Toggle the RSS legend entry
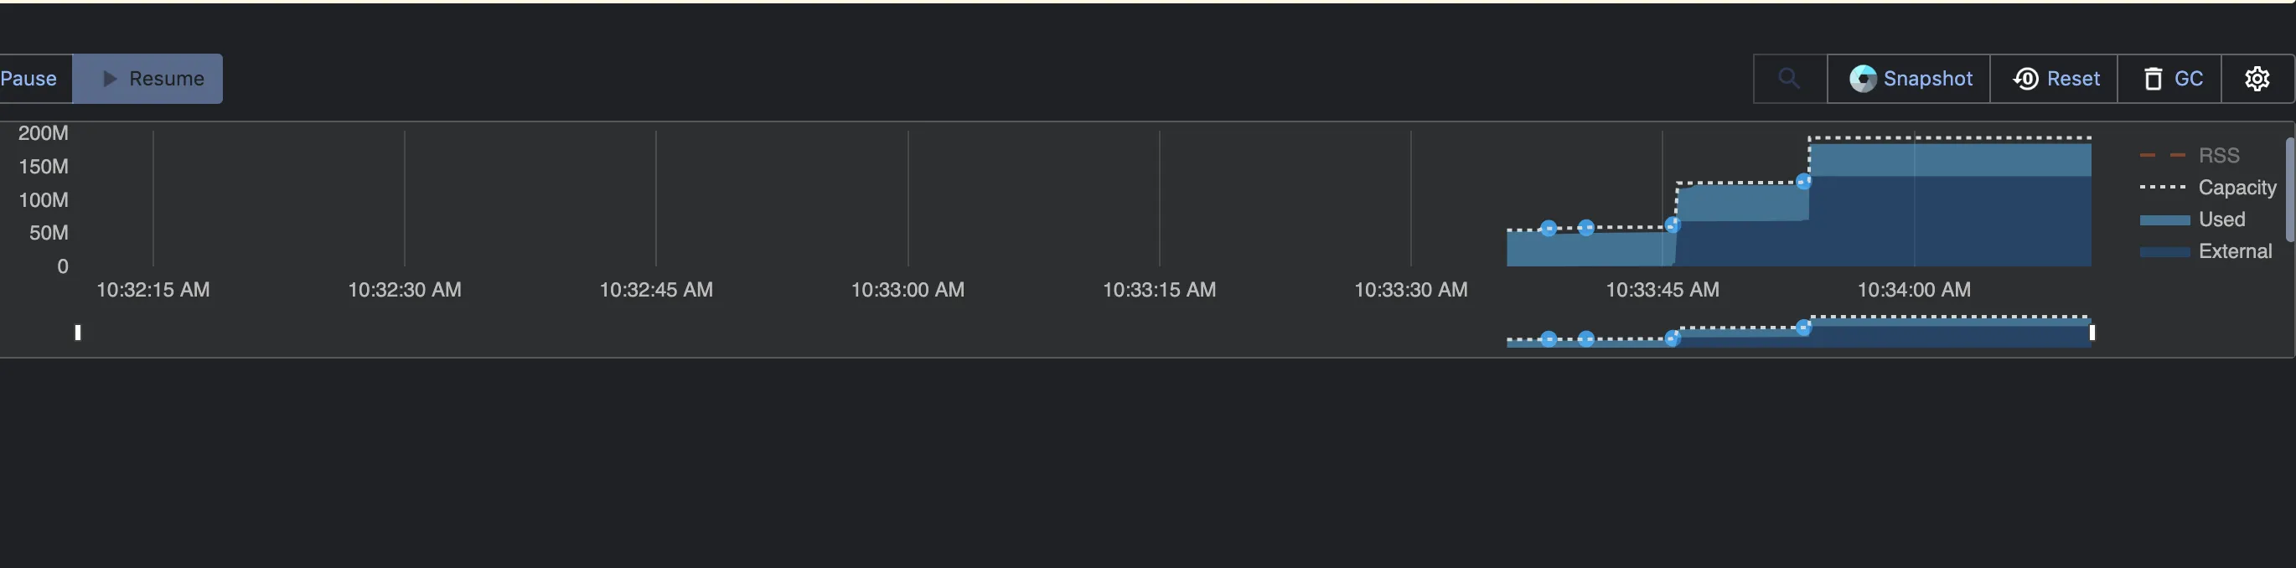2296x568 pixels. coord(2217,155)
